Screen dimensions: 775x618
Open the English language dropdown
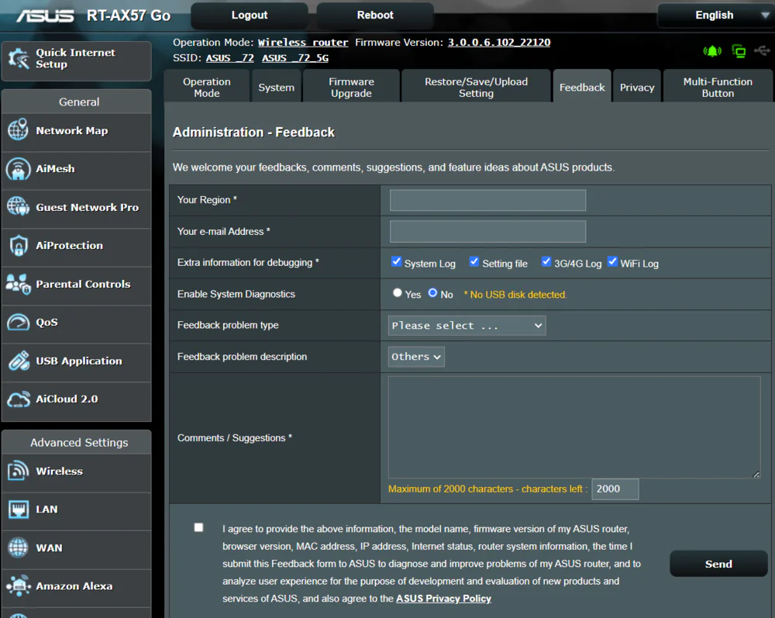(x=715, y=16)
